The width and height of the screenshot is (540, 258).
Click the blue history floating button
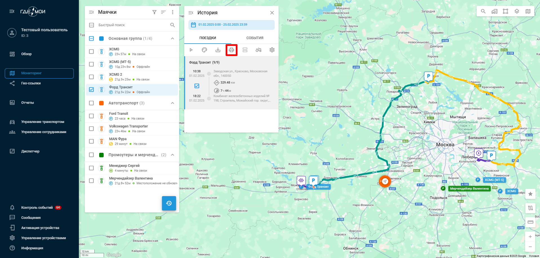169,203
